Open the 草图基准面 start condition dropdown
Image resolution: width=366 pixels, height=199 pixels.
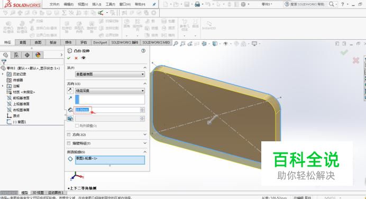pos(110,74)
